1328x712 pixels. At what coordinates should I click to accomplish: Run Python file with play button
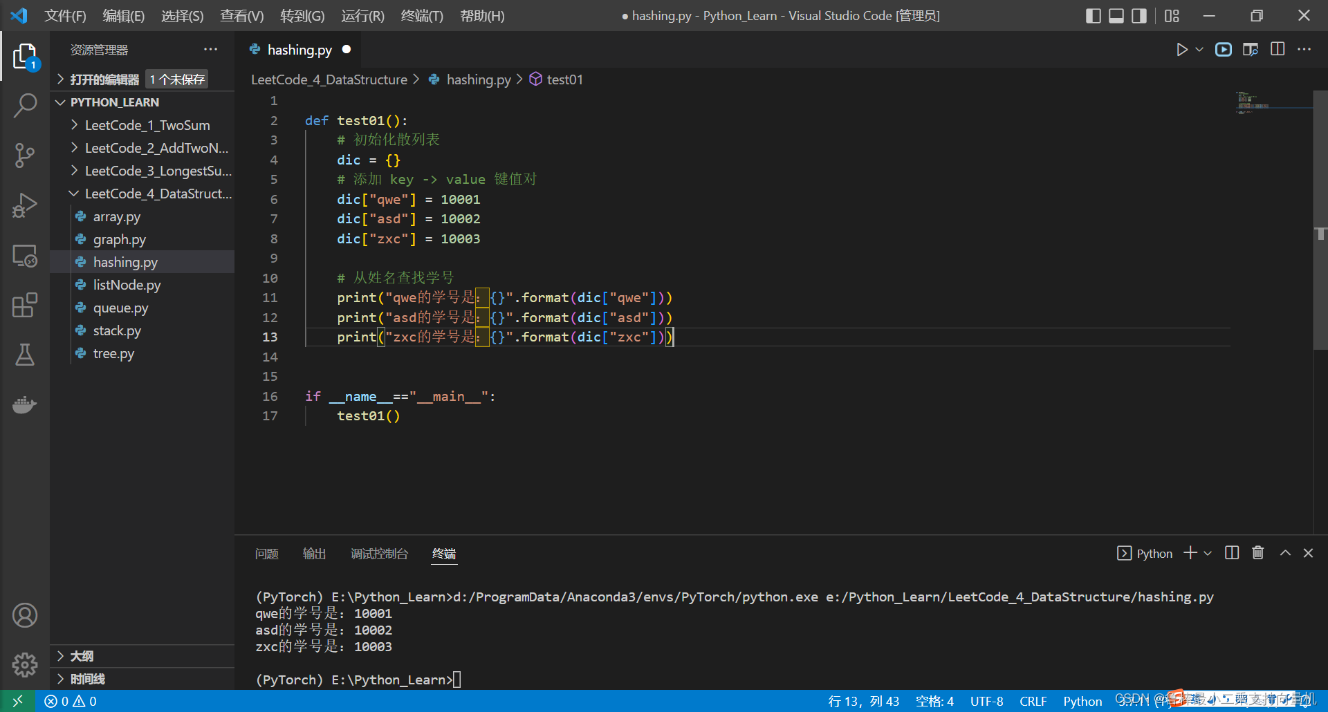1182,49
